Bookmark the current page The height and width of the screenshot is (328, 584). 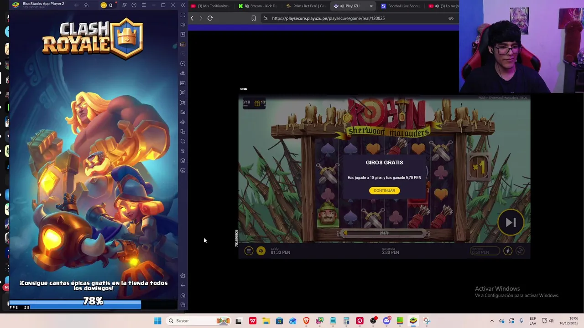coord(254,18)
